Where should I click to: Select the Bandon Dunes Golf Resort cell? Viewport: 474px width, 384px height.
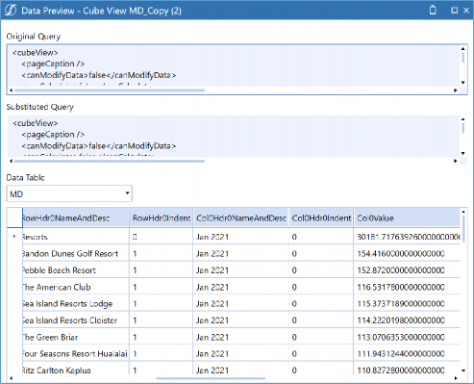76,253
